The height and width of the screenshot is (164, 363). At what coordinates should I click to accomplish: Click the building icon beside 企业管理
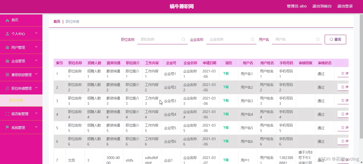pyautogui.click(x=7, y=61)
